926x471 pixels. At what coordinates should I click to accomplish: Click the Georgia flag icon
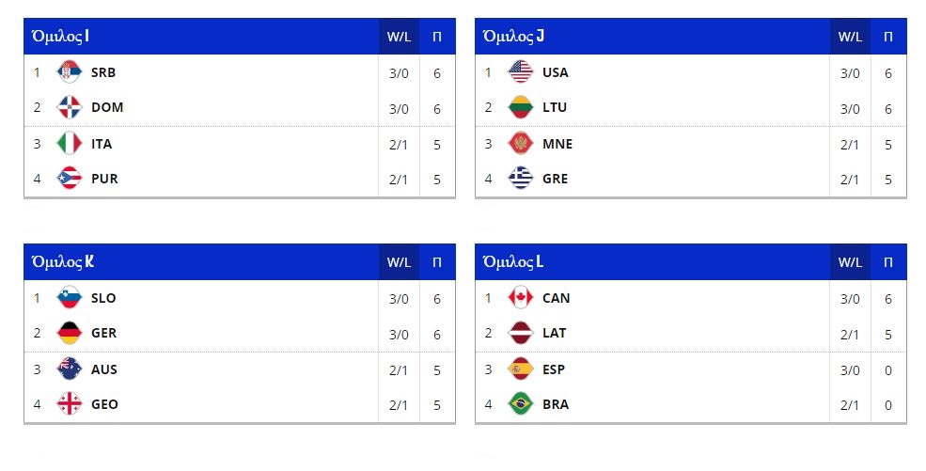coord(70,404)
